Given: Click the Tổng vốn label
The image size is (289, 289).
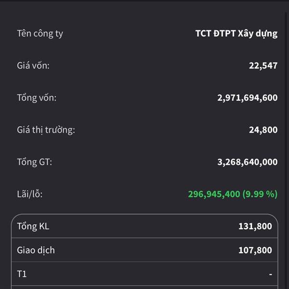Looking at the screenshot, I should click(37, 98).
